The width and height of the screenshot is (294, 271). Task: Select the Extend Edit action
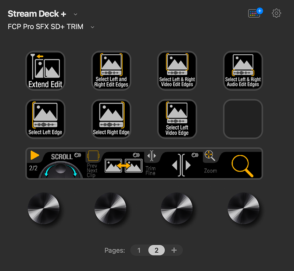click(45, 71)
